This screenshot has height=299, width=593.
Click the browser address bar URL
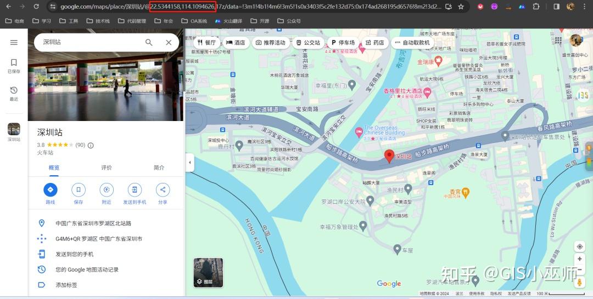[250, 7]
